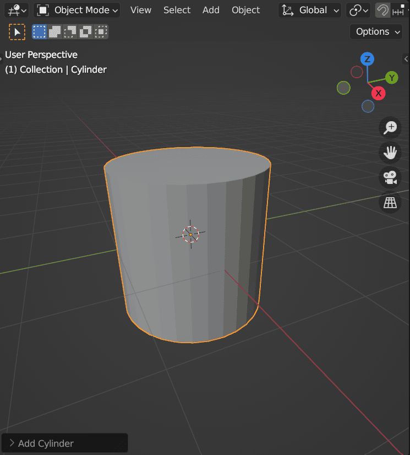The width and height of the screenshot is (410, 455).
Task: Click the red X axis gizmo
Action: point(379,94)
